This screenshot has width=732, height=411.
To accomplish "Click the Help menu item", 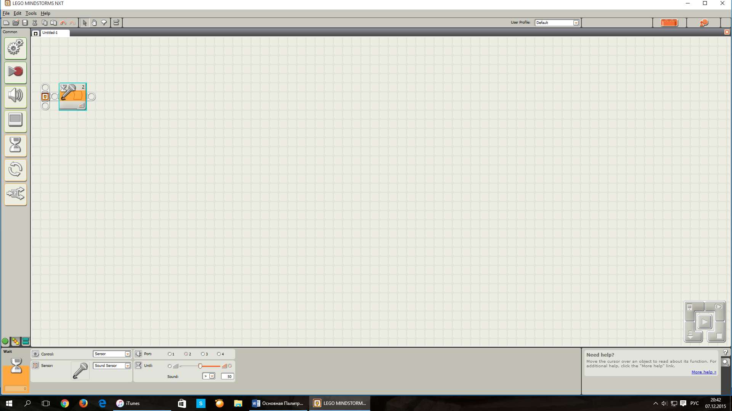I will coord(46,13).
